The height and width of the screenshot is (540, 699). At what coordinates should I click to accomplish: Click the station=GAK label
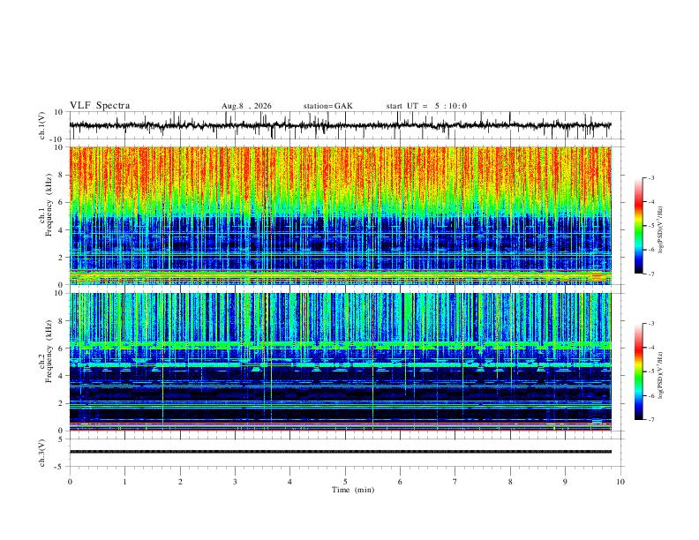(x=328, y=106)
